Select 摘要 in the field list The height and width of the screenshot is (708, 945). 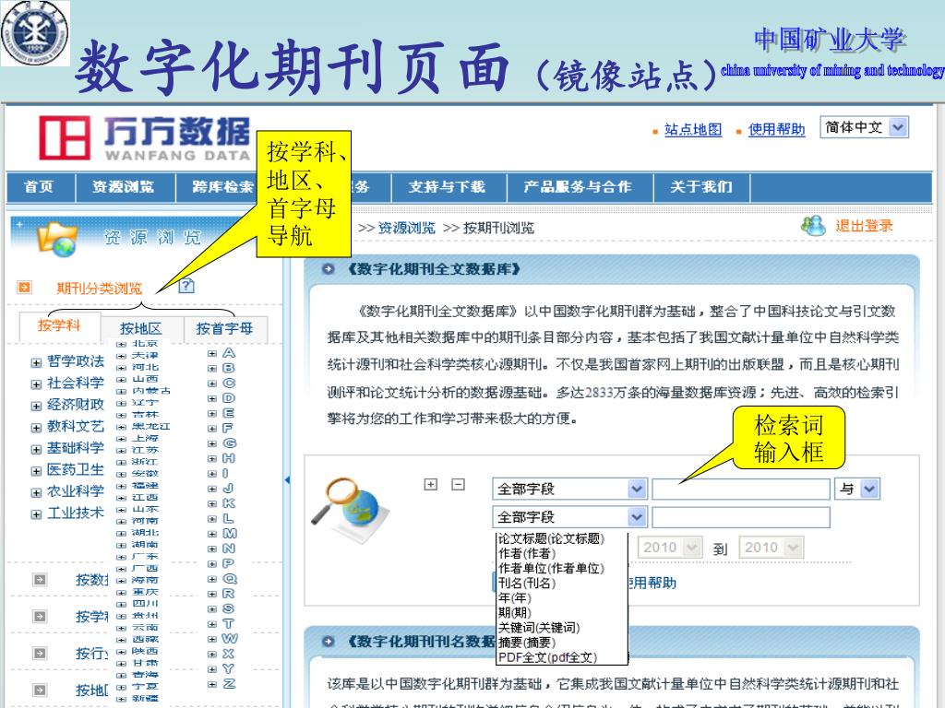point(527,643)
